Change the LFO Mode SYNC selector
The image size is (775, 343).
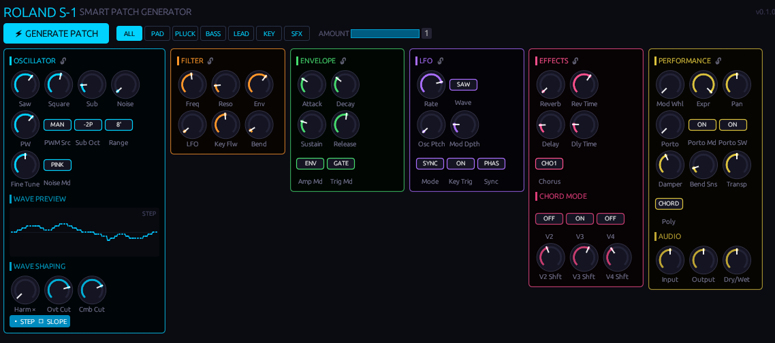430,163
